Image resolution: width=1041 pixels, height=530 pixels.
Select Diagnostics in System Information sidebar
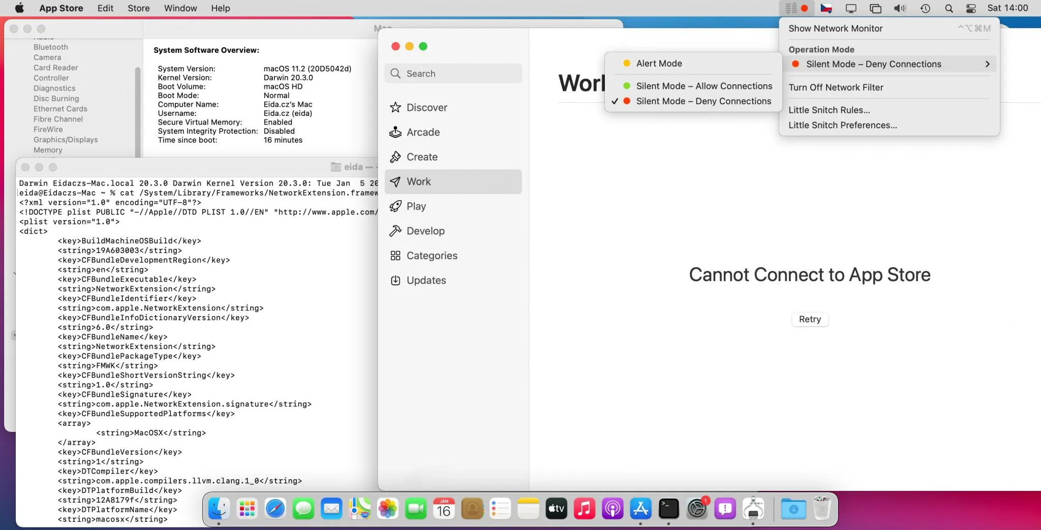pyautogui.click(x=54, y=88)
